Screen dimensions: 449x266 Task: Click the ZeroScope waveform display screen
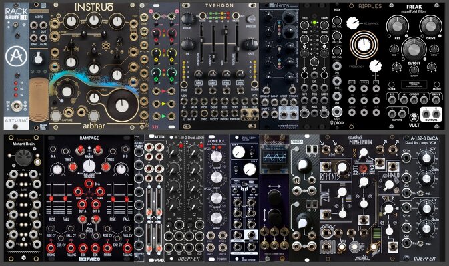275,157
